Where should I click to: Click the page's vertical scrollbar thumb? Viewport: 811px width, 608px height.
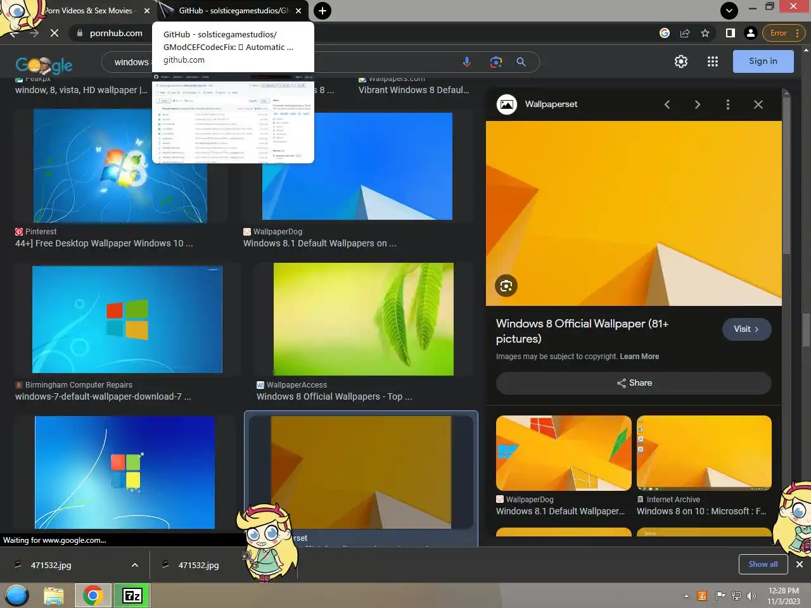click(x=806, y=330)
